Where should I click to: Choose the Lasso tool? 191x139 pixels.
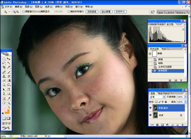(4, 63)
